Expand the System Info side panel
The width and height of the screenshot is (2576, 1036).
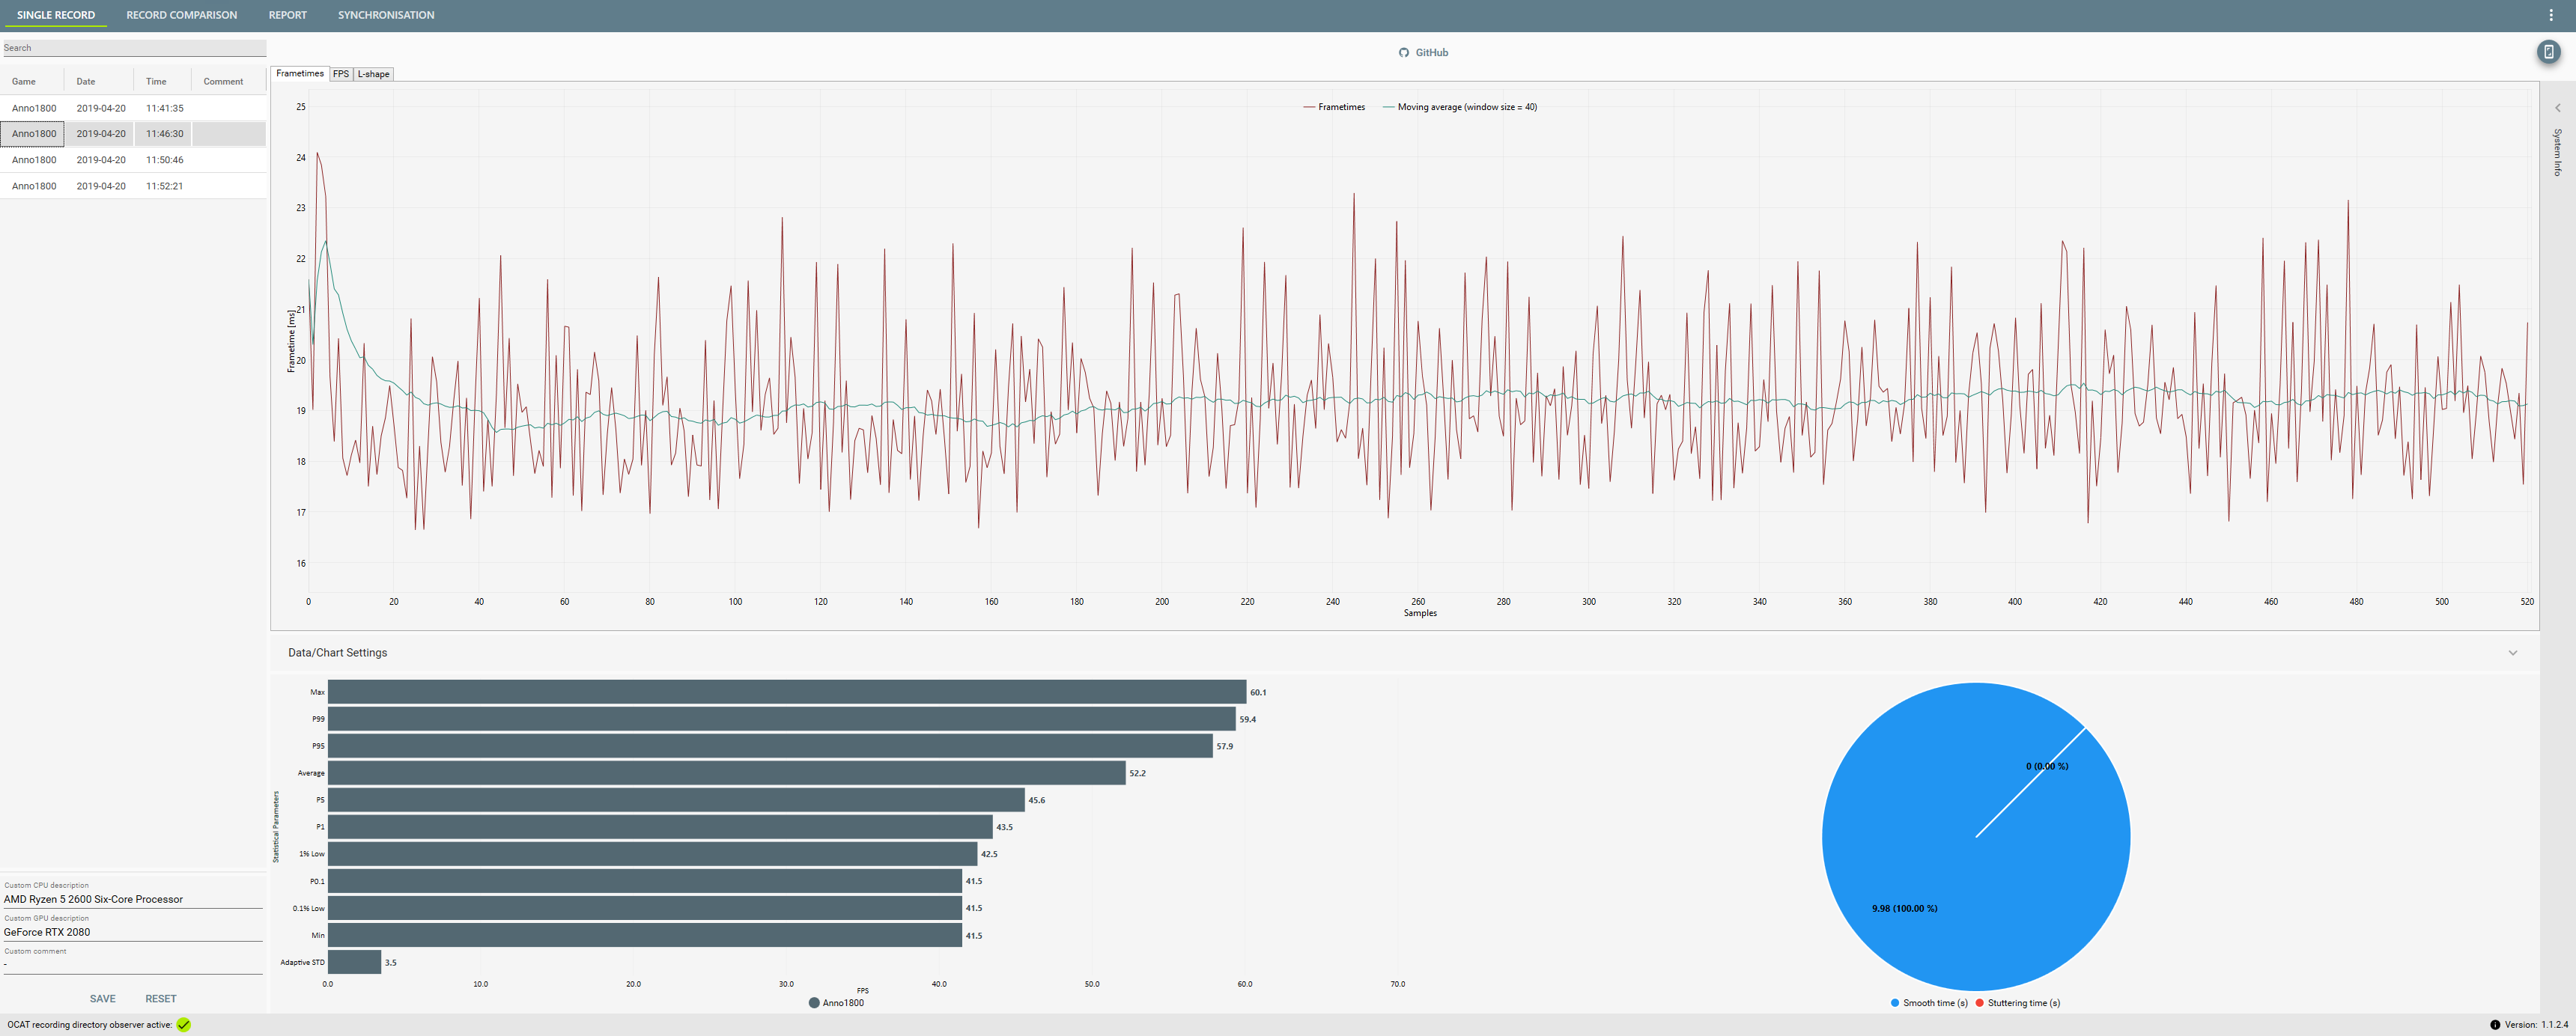pyautogui.click(x=2557, y=108)
